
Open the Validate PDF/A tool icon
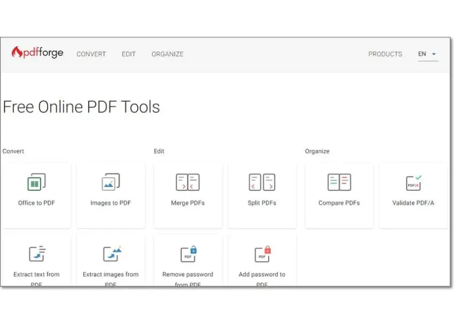pos(412,182)
